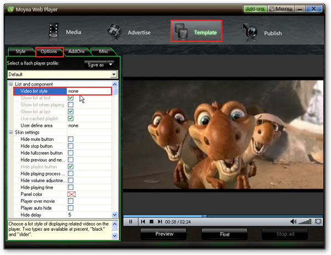Enable Hide playing time checkbox
Screen dimensions: 331x255
click(71, 187)
